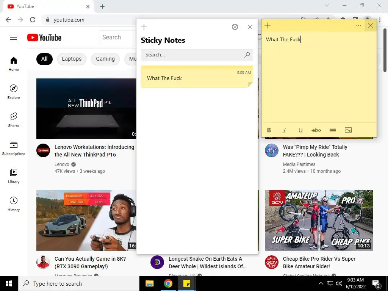This screenshot has width=388, height=291.
Task: Toggle underline formatting in the sticky note
Action: coord(300,130)
